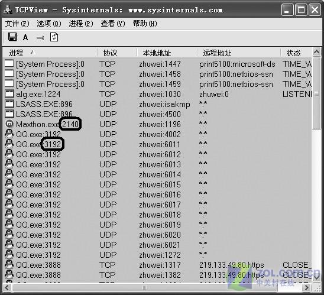Click local address zhuwei:4500
This screenshot has width=324, height=295.
[x=160, y=114]
